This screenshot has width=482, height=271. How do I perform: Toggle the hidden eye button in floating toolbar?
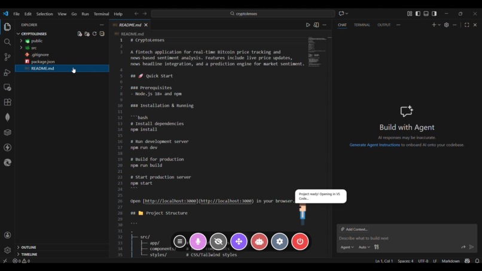click(x=218, y=242)
